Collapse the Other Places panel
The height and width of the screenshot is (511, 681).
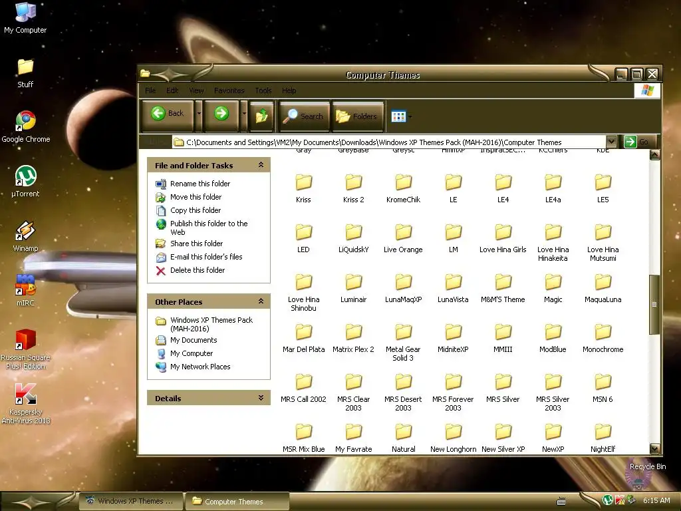click(x=261, y=301)
